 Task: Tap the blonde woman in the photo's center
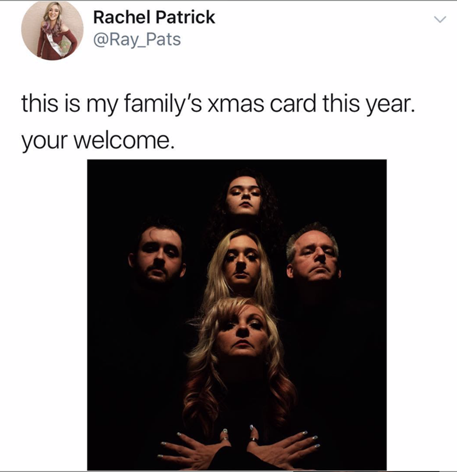click(x=240, y=262)
